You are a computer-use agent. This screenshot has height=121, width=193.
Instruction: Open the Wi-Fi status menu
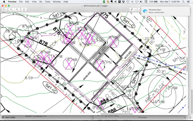coord(137,2)
